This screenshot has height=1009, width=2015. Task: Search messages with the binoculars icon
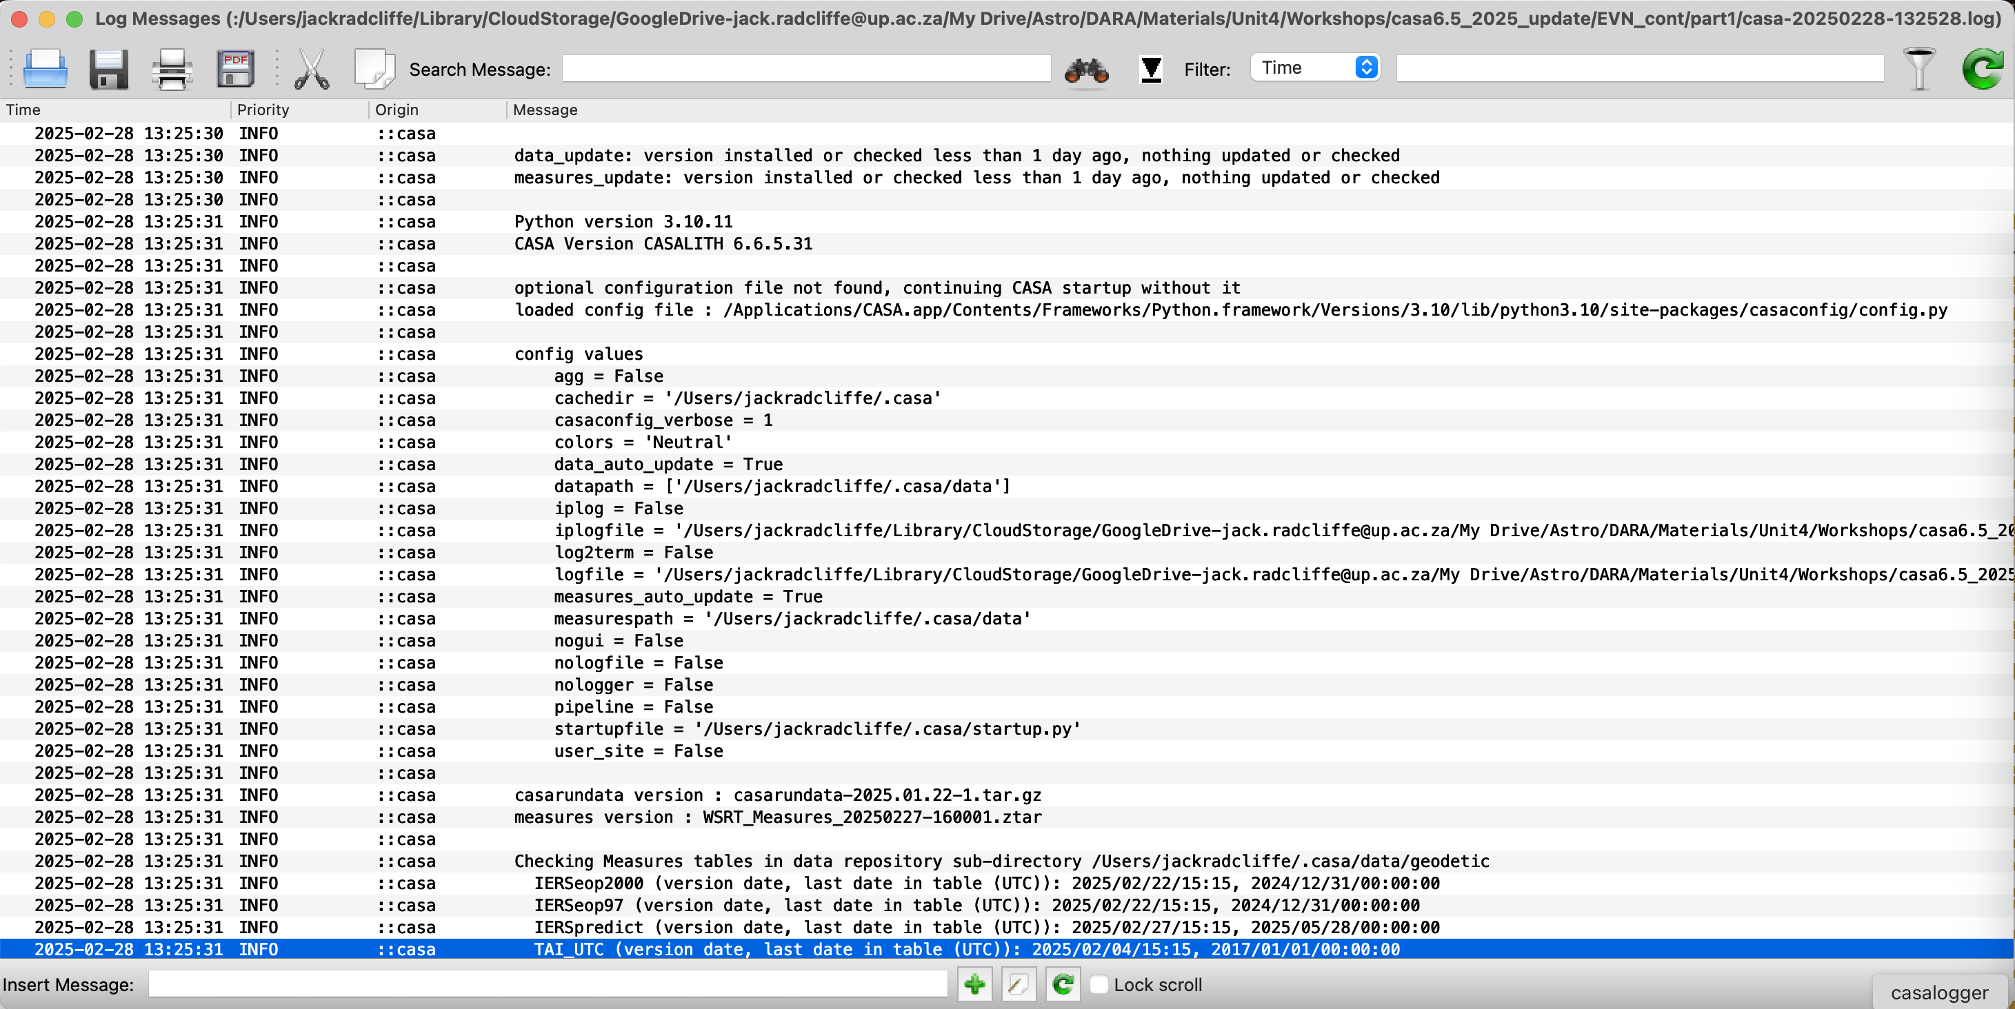tap(1087, 70)
